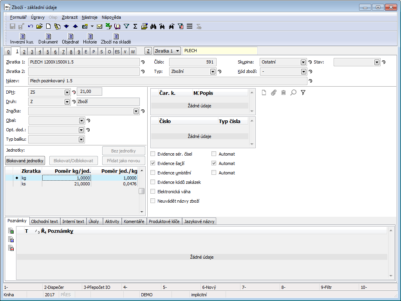401x301 pixels.
Task: Click the magnifier icon beside barcode table
Action: tap(293, 92)
